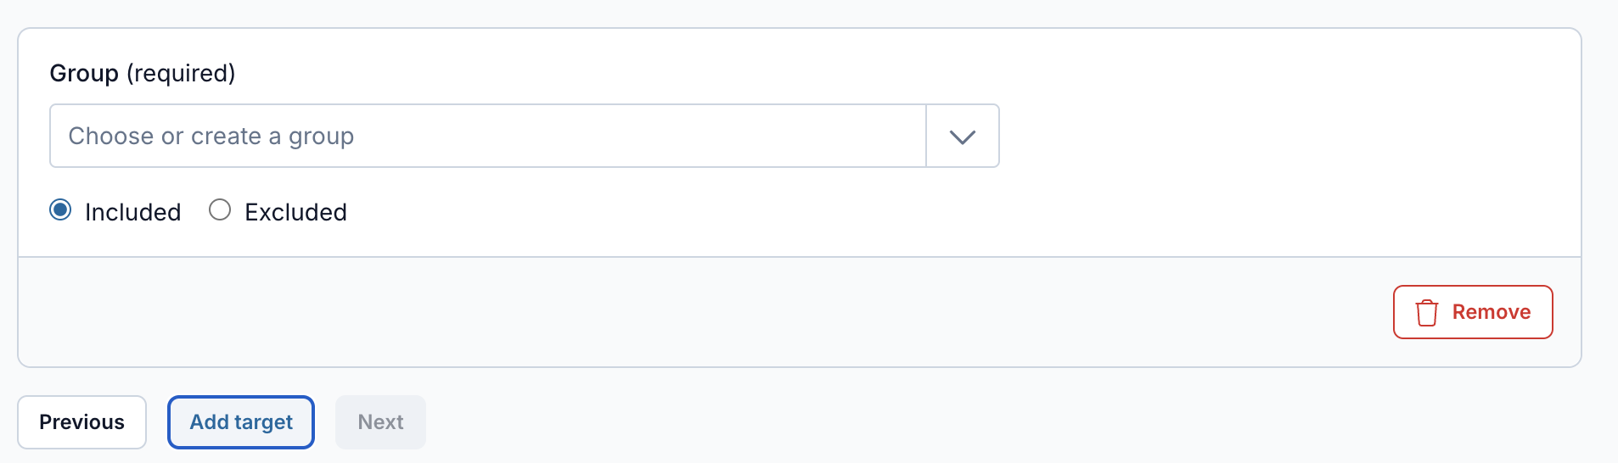
Task: Click the downward chevron icon in Group field
Action: (x=962, y=137)
